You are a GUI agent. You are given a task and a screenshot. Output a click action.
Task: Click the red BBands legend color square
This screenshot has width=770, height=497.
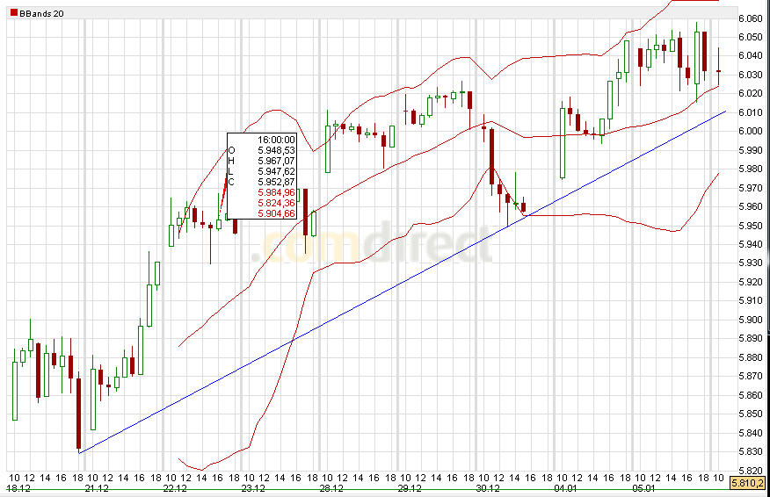[x=14, y=13]
